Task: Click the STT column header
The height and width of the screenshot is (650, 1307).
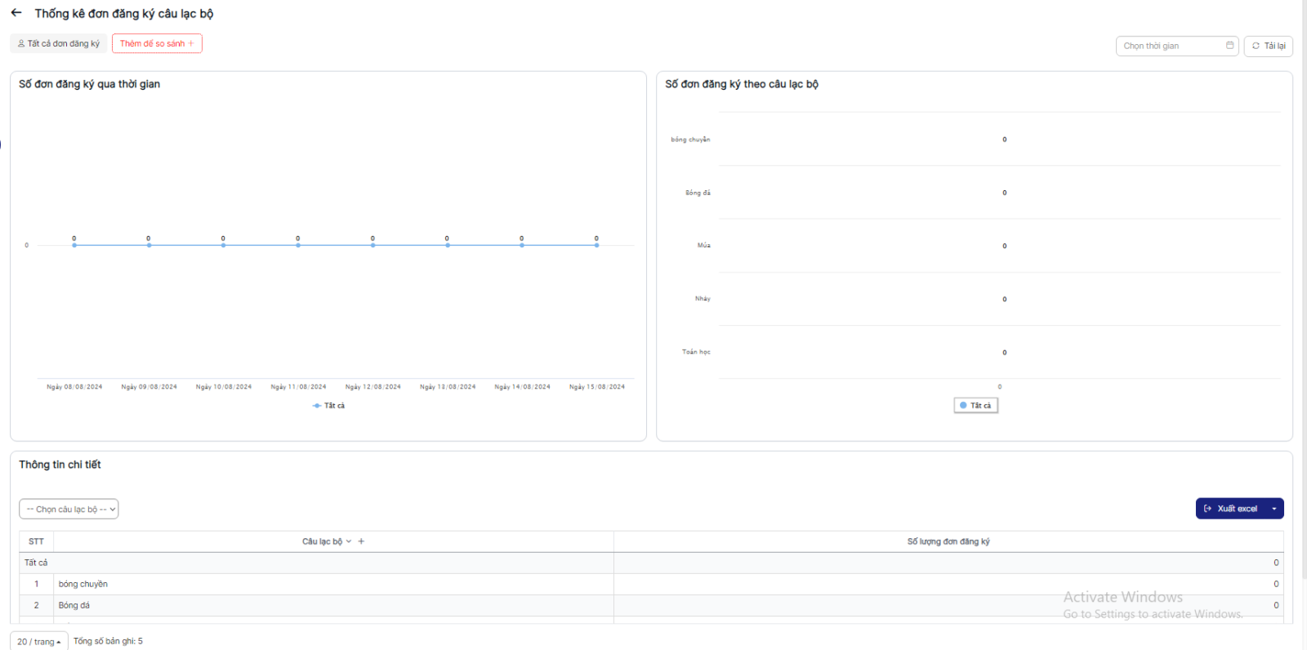Action: (x=36, y=541)
